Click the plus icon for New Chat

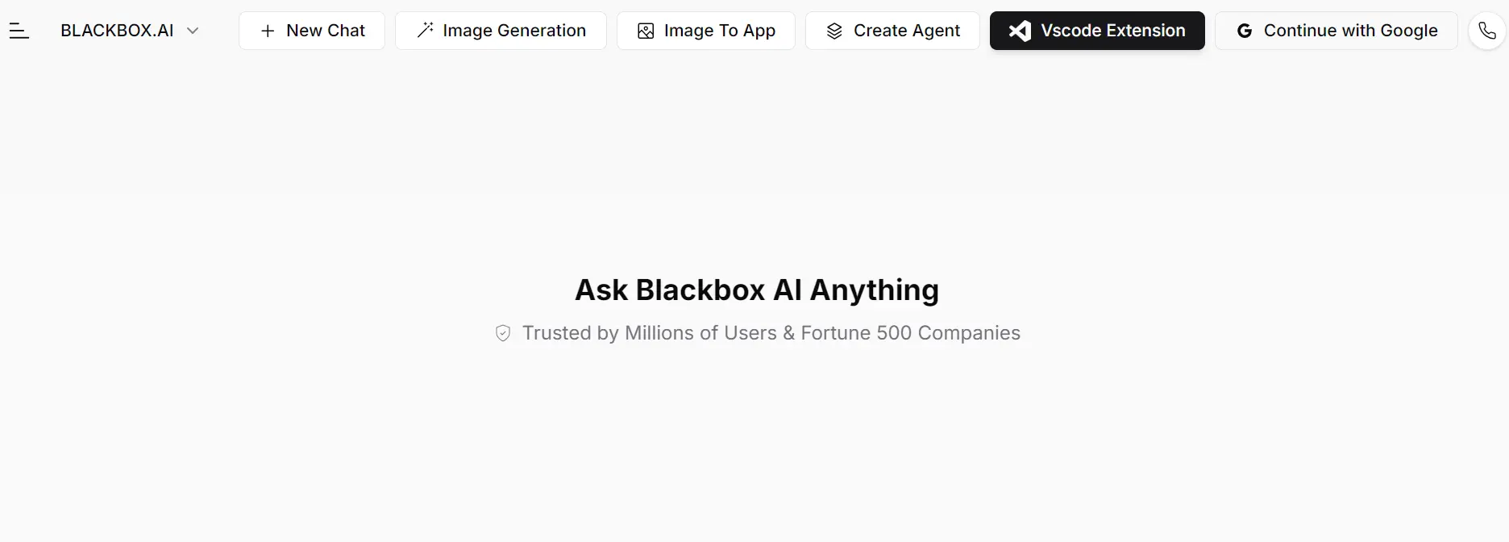(268, 31)
